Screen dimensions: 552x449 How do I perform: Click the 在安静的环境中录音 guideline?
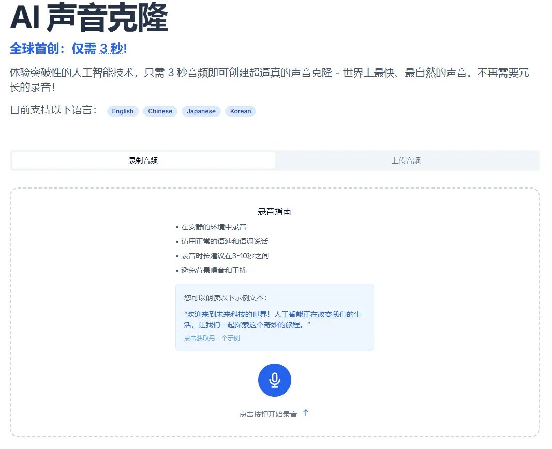click(x=211, y=227)
